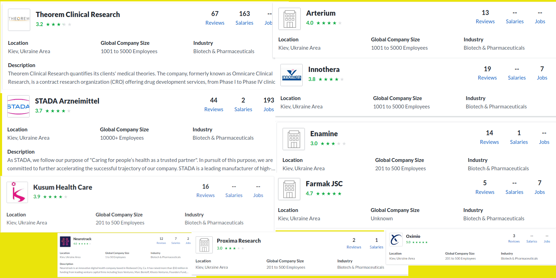View the 2 Jobs at Neurotrack
Screen dimensions: 556x278
coord(188,241)
